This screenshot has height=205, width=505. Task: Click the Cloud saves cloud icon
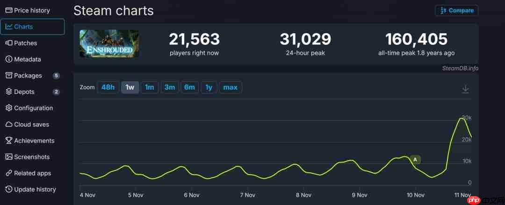click(x=9, y=124)
